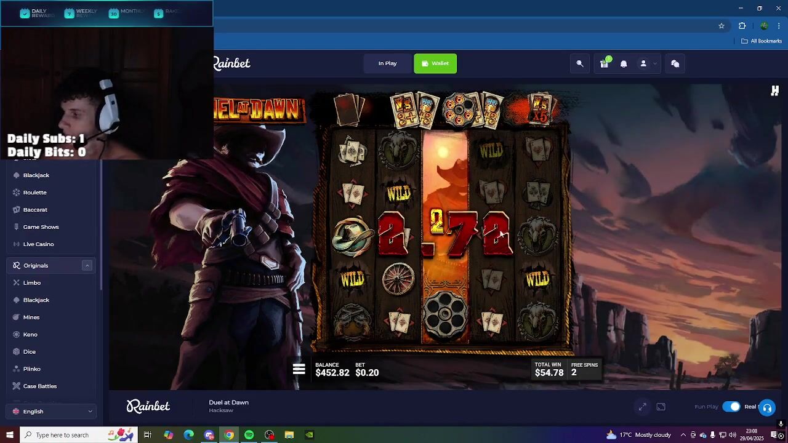Open Spotify from the taskbar
Image resolution: width=788 pixels, height=443 pixels.
pos(249,435)
